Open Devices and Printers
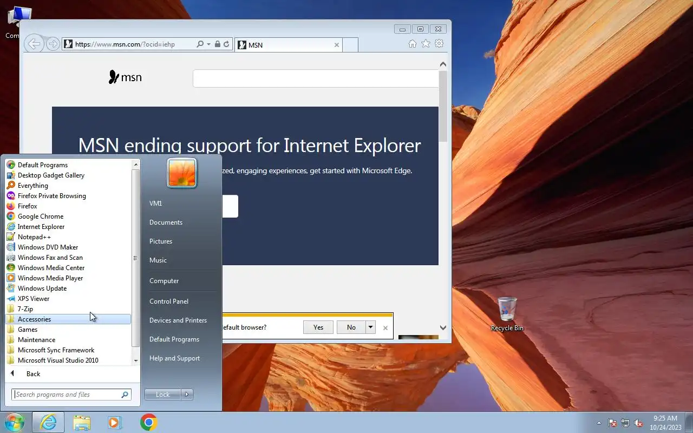The height and width of the screenshot is (433, 693). pyautogui.click(x=181, y=320)
